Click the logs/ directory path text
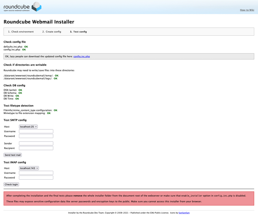Viewport: 258px width, 216px height. click(28, 79)
